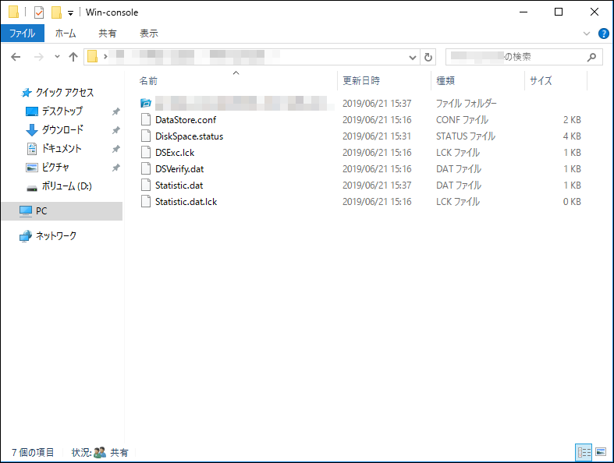Open デスクトップ in navigation pane
The image size is (614, 463).
[62, 111]
